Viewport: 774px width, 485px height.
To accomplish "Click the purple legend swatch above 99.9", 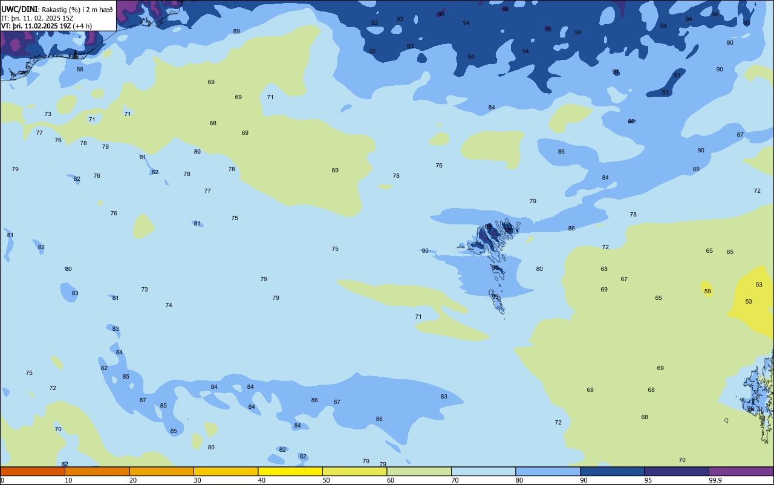I will point(741,471).
